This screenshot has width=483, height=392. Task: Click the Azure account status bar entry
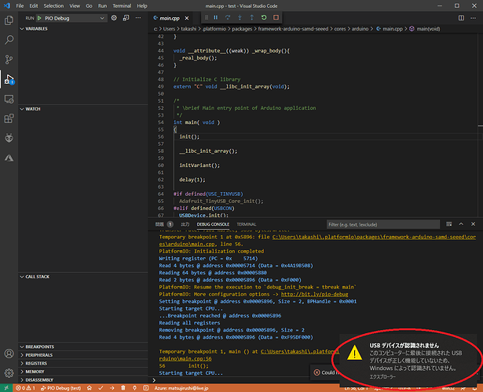point(181,388)
